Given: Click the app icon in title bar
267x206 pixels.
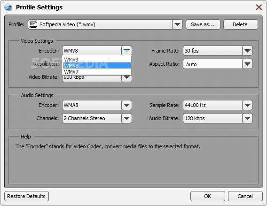Looking at the screenshot, I should 8,8.
